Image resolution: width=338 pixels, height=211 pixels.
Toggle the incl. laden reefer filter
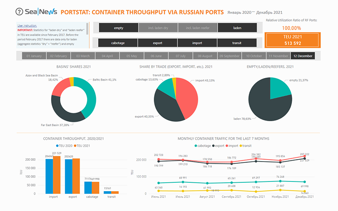198,28
